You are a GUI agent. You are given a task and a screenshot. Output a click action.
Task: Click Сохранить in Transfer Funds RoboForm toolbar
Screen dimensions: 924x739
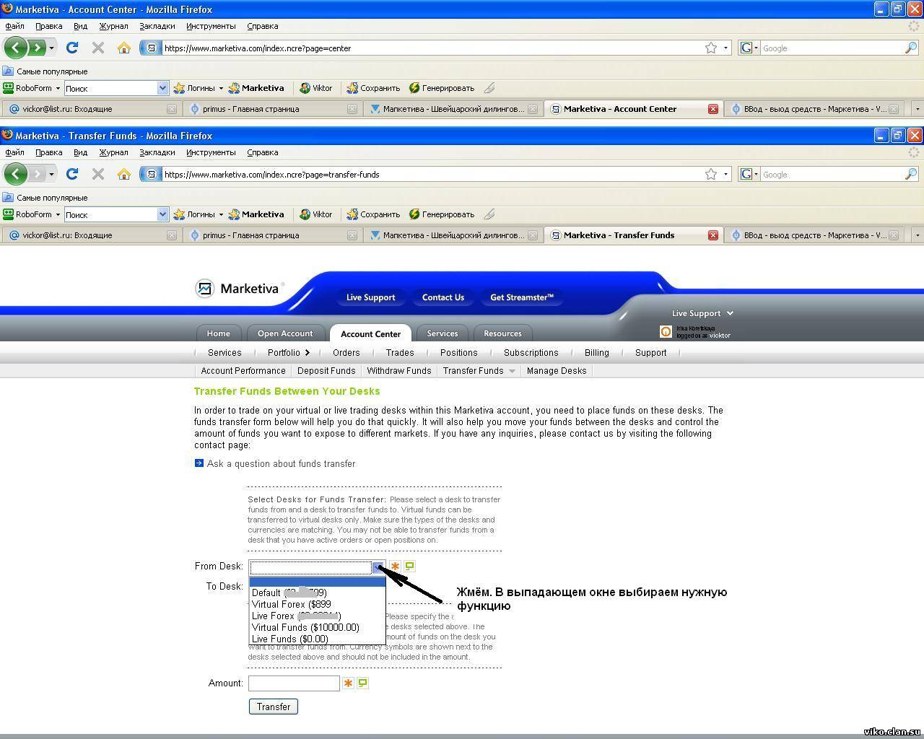click(373, 214)
